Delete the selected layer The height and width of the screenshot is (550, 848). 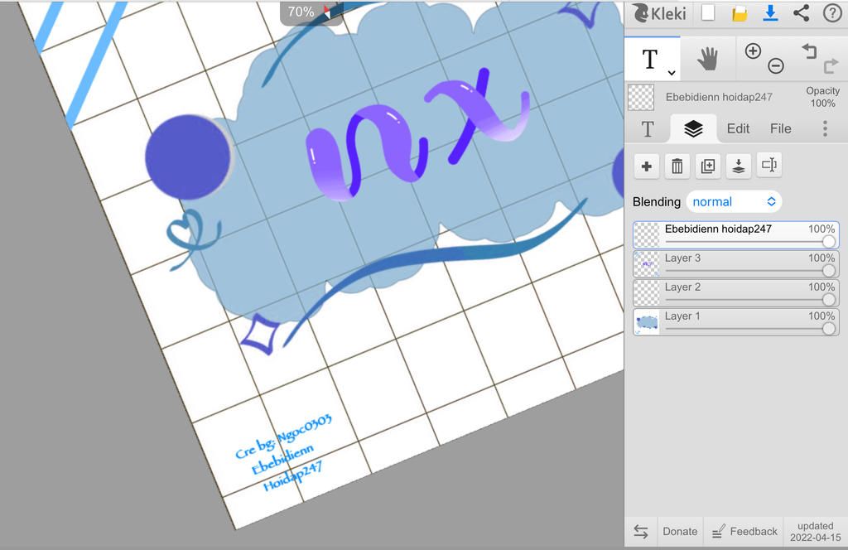[x=677, y=166]
